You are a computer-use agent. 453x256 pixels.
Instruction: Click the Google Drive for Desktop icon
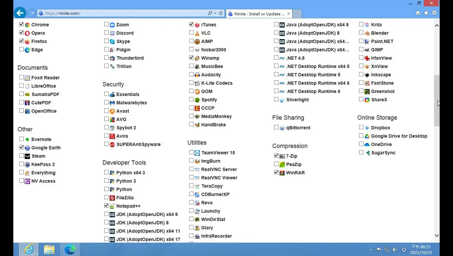tap(367, 136)
